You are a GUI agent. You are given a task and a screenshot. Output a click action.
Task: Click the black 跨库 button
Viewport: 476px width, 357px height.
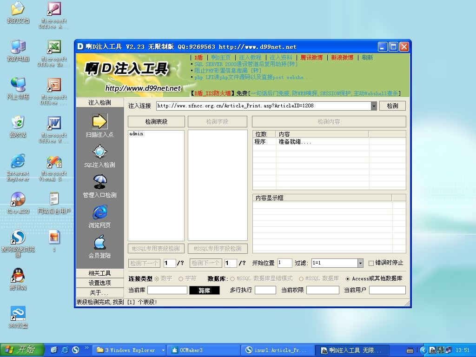(205, 291)
